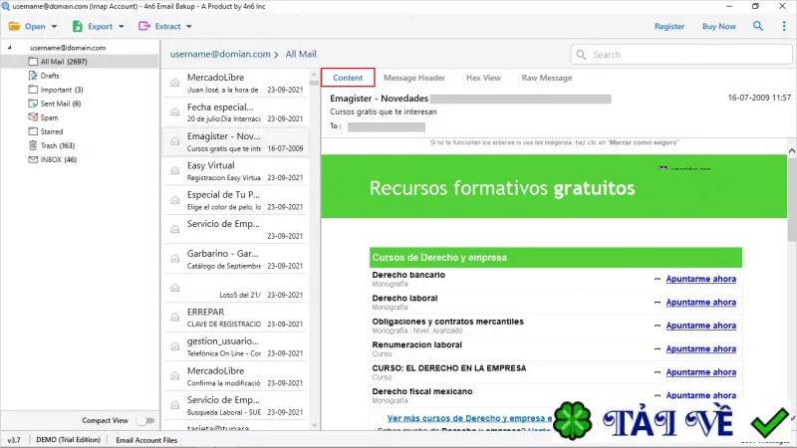This screenshot has height=448, width=797.
Task: Click the Buy Now link
Action: pyautogui.click(x=718, y=27)
